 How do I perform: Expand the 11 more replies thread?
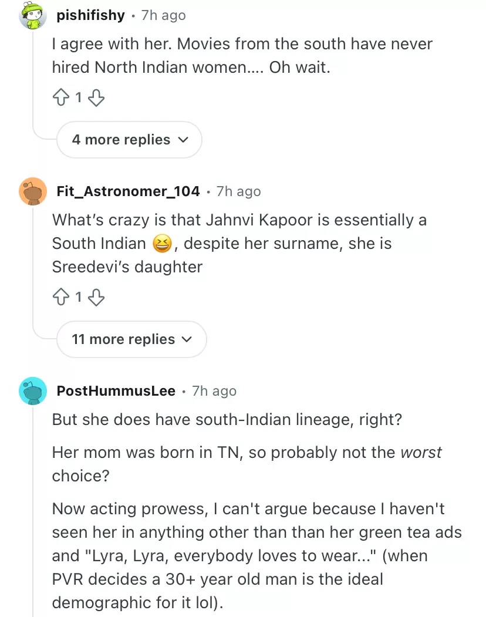point(131,339)
